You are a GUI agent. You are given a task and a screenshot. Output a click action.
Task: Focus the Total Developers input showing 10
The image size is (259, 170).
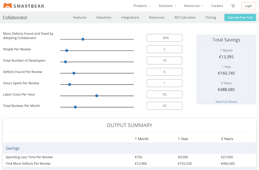pos(164,60)
